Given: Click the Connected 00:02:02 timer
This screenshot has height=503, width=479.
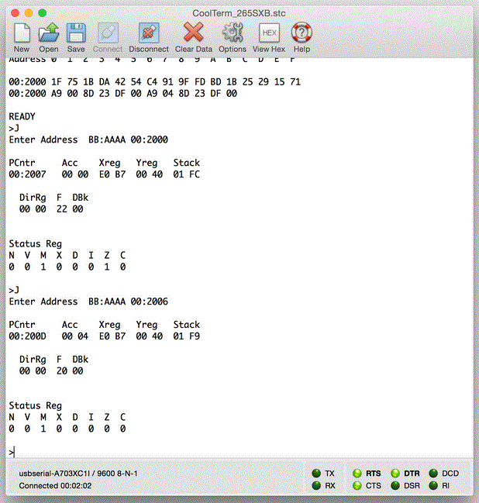Looking at the screenshot, I should (55, 486).
